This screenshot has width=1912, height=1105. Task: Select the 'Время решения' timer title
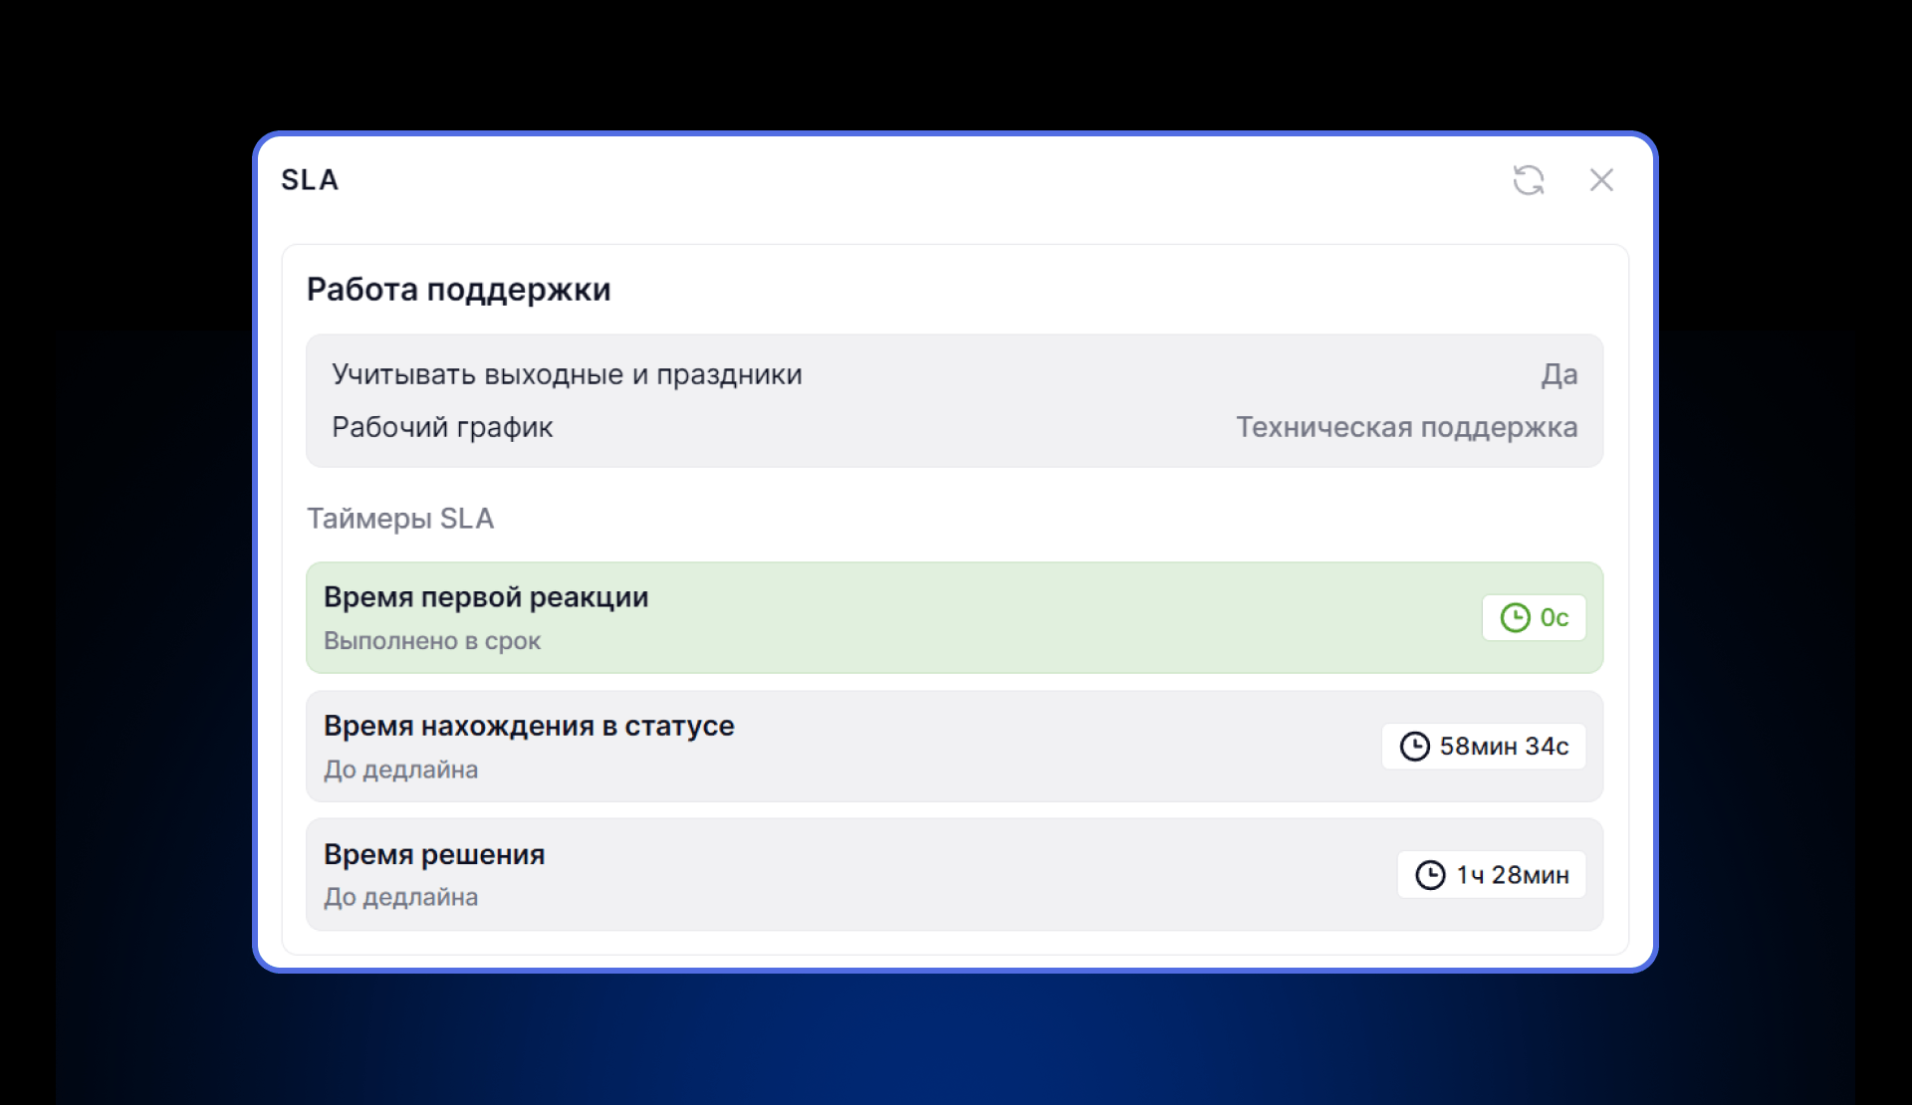(x=434, y=854)
